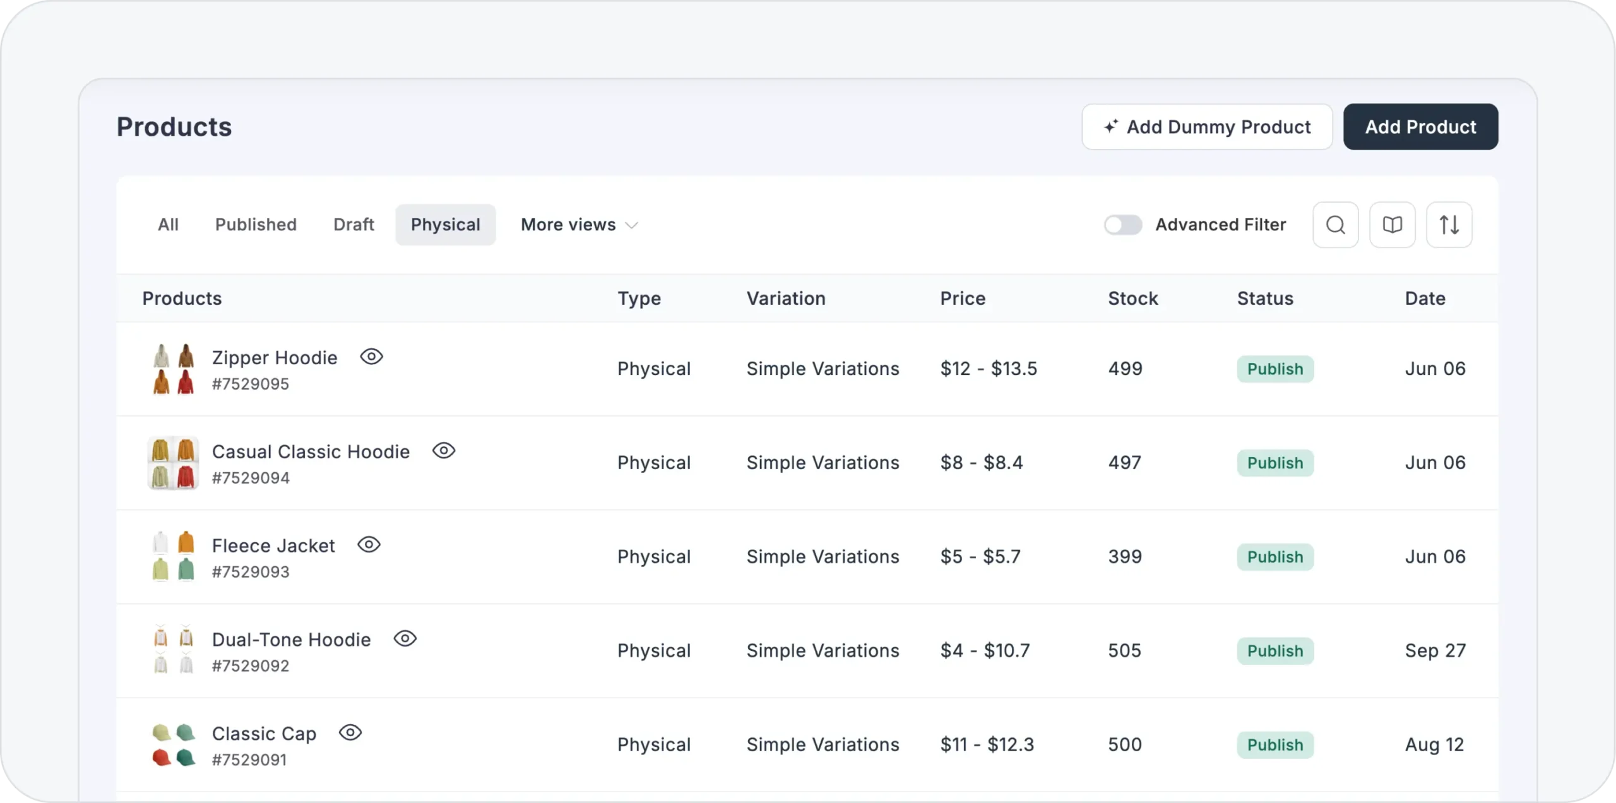
Task: Click eye icon beside Casual Classic Hoodie
Action: (x=444, y=451)
